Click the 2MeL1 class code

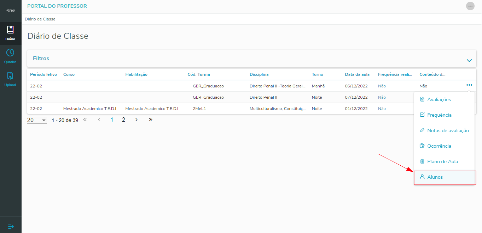click(199, 109)
